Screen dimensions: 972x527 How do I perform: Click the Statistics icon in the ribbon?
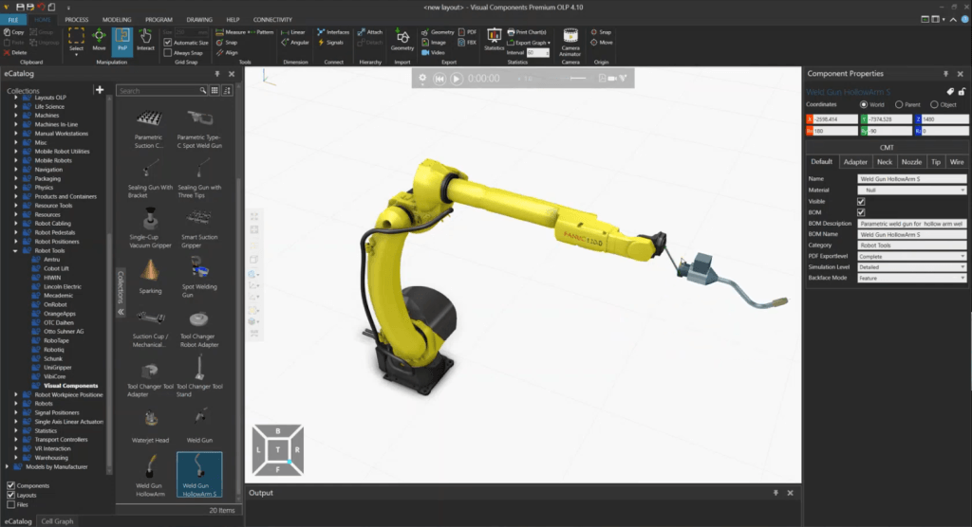[494, 38]
